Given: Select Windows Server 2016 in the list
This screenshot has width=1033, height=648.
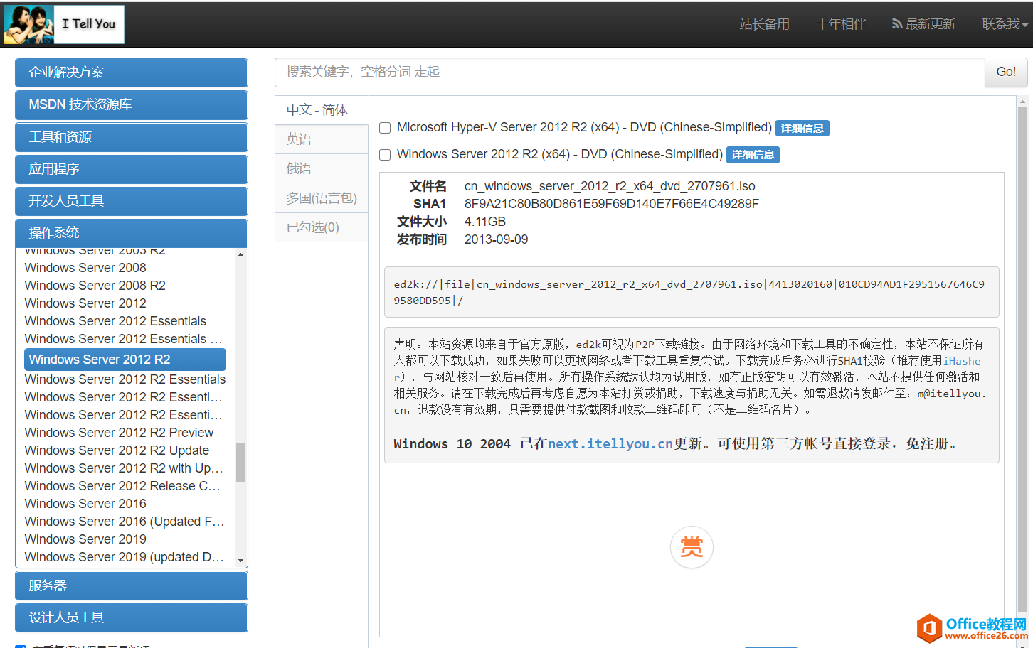Looking at the screenshot, I should point(85,503).
